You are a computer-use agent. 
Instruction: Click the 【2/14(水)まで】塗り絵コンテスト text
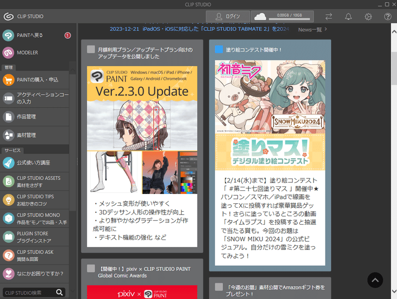[269, 180]
